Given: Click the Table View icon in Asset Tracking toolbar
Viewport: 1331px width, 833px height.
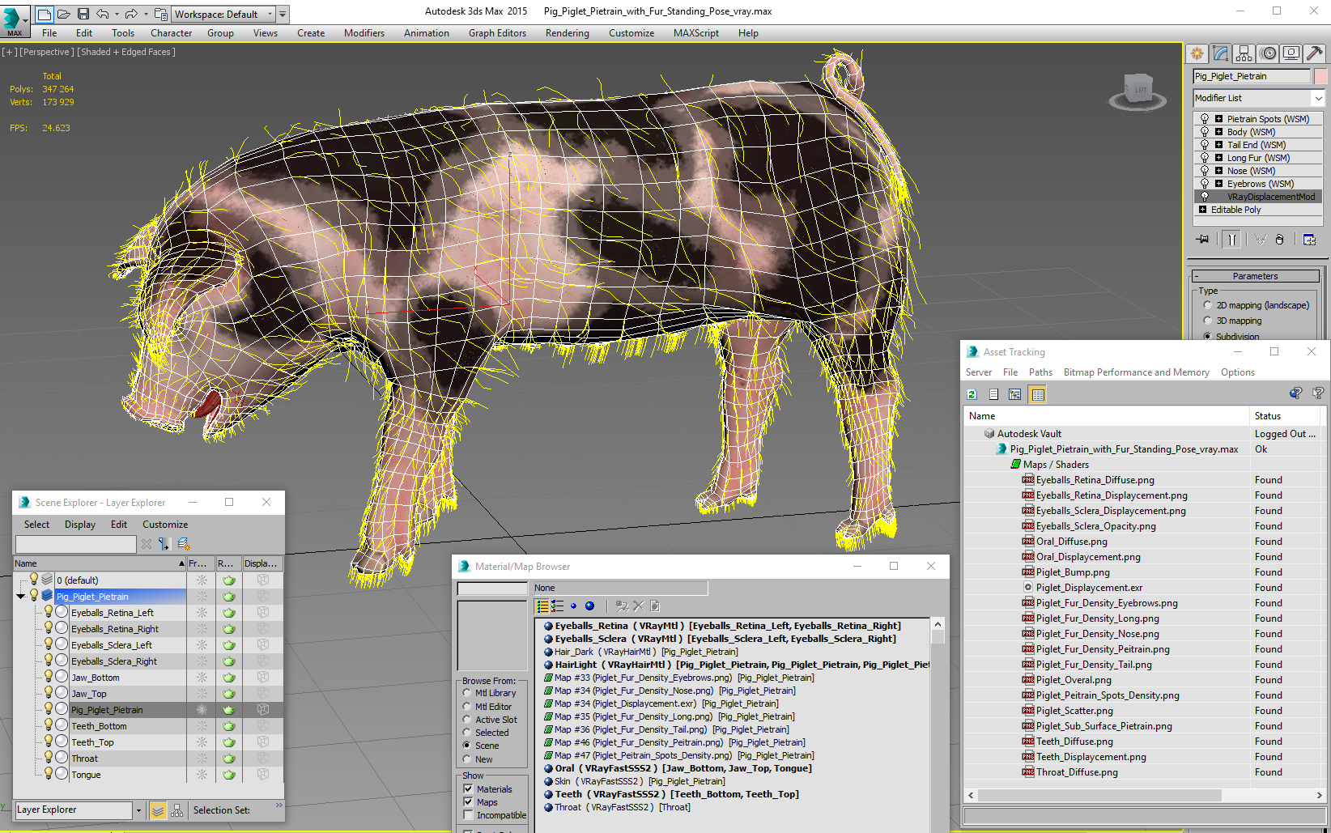Looking at the screenshot, I should pos(1038,394).
